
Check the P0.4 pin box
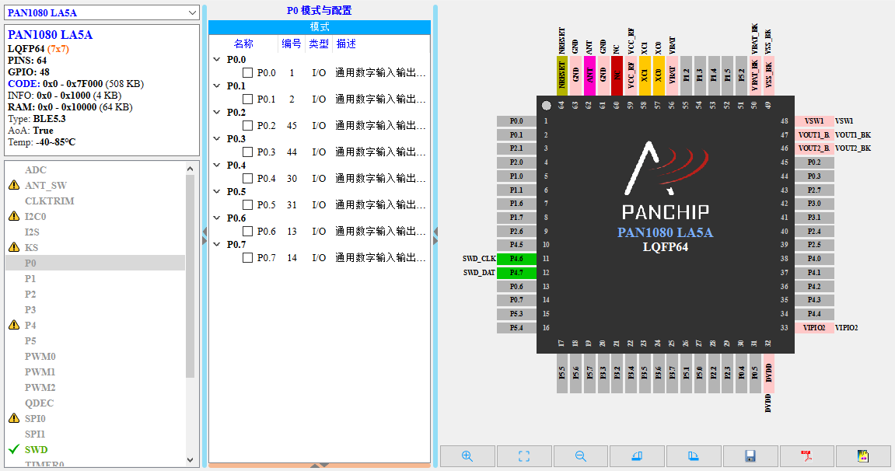point(248,179)
